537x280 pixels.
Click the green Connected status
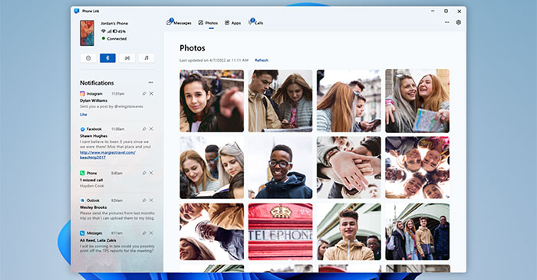click(114, 38)
